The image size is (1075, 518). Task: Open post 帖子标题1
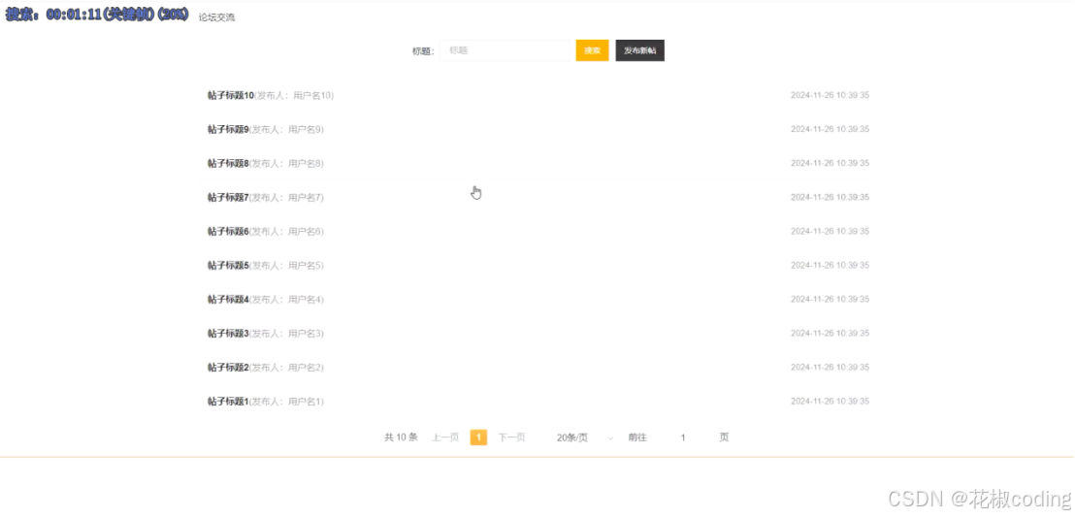click(228, 402)
